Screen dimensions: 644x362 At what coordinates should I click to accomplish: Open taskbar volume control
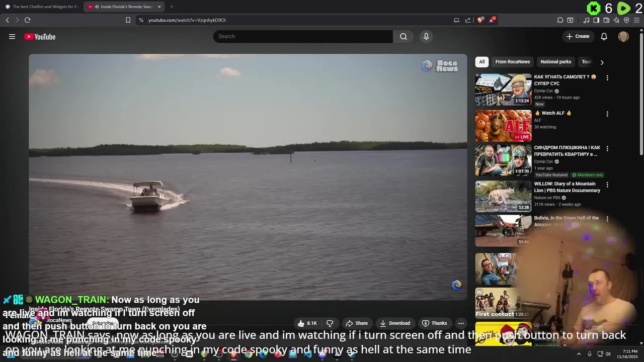608,354
